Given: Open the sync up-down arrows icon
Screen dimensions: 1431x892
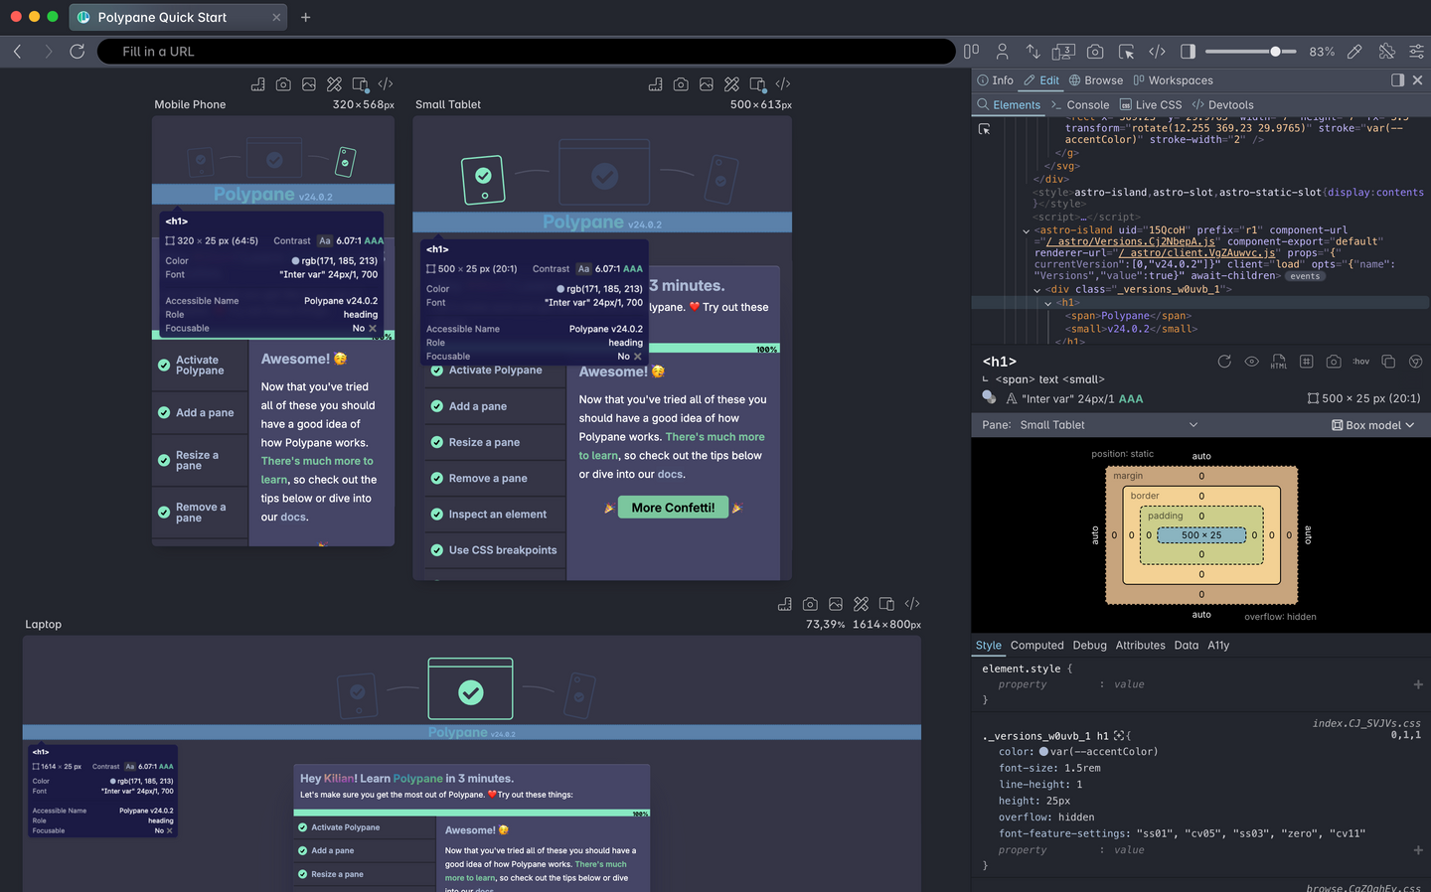Looking at the screenshot, I should point(1033,52).
